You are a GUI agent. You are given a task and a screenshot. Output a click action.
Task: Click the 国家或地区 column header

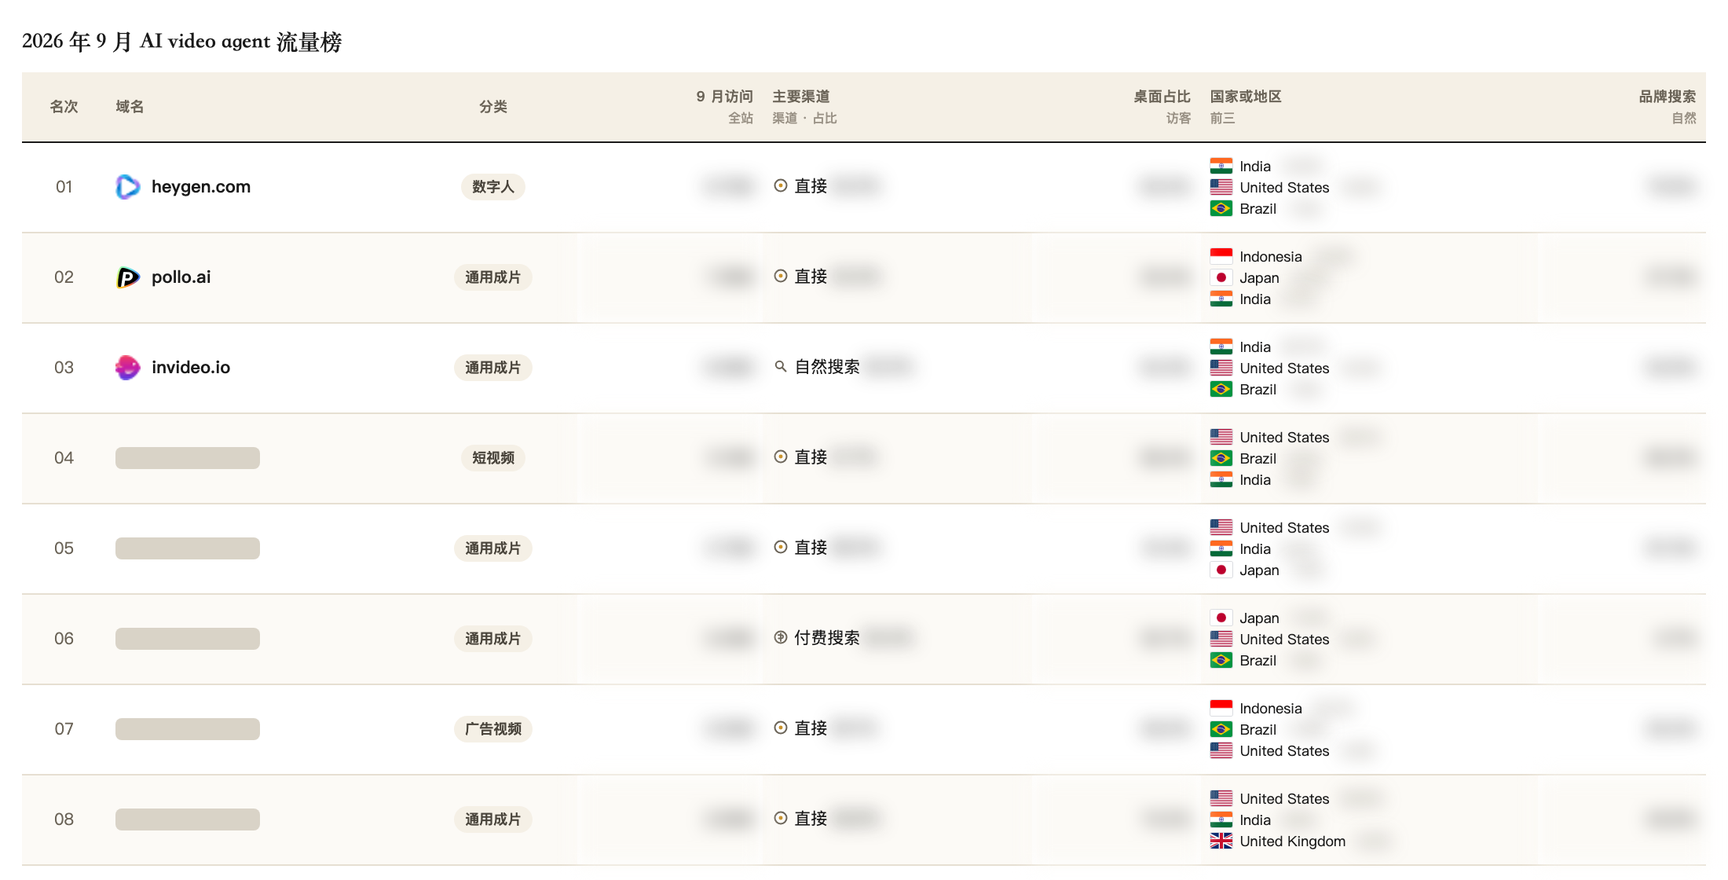click(x=1246, y=97)
